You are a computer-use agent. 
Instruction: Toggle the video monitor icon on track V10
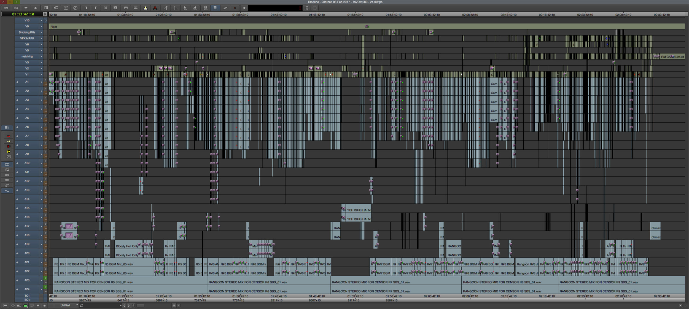pos(46,20)
